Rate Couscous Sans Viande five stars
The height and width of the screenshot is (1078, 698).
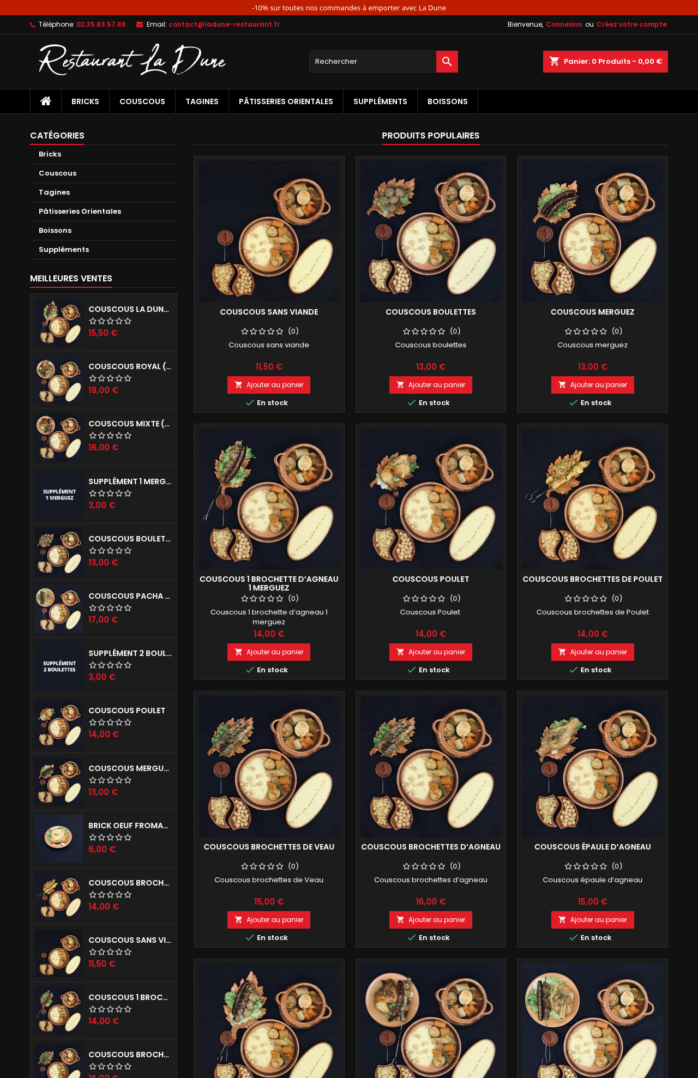pos(280,331)
